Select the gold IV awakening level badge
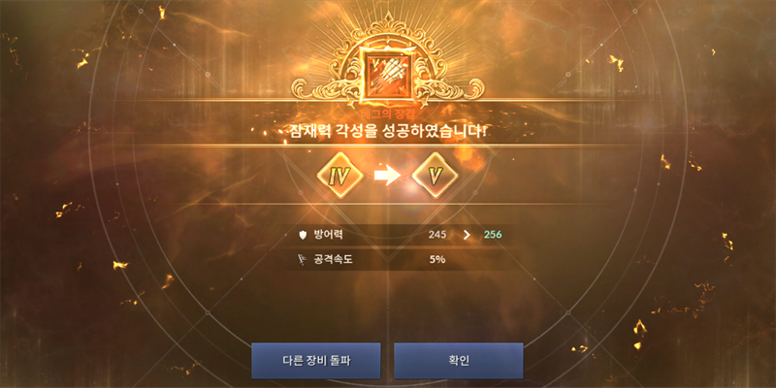 pyautogui.click(x=340, y=176)
